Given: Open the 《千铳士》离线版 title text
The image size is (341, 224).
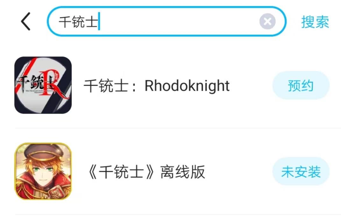Looking at the screenshot, I should pos(146,172).
